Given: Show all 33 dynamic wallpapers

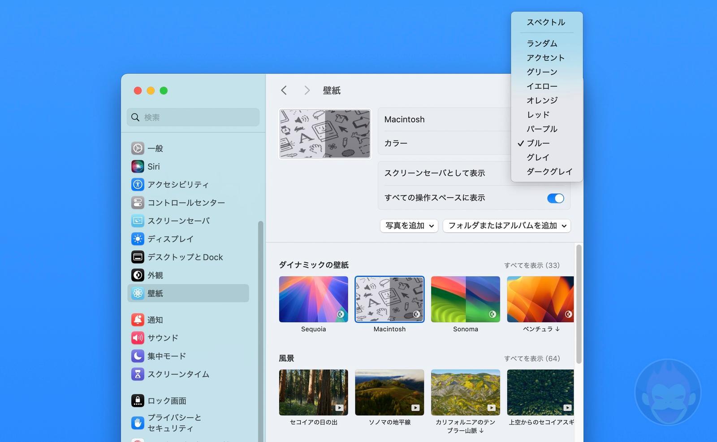Looking at the screenshot, I should point(532,265).
